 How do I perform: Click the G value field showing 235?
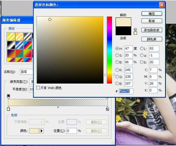coord(129,77)
